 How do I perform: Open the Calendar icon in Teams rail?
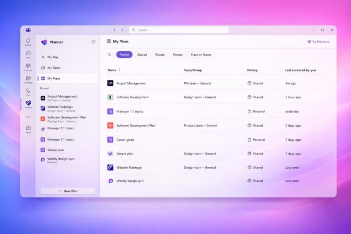coord(28,78)
